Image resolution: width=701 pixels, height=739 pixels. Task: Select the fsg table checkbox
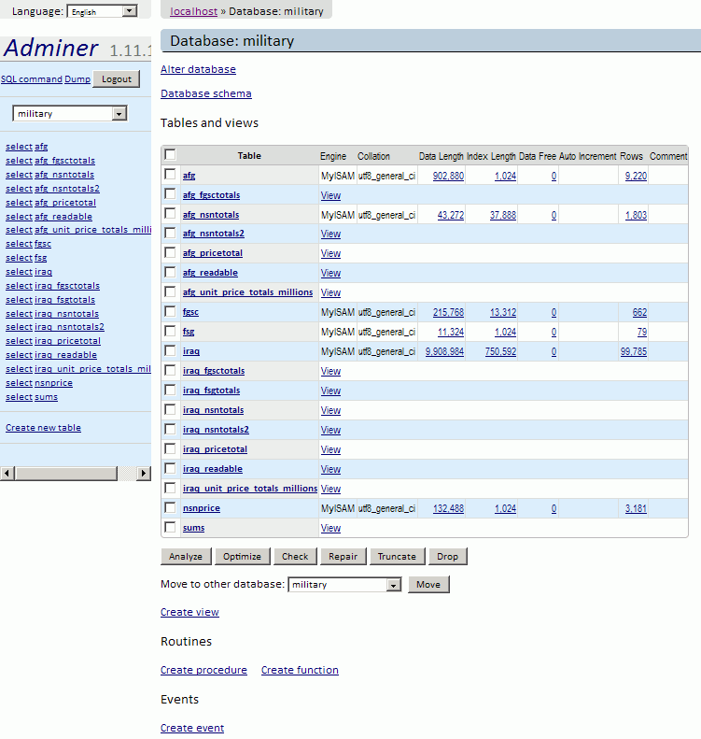pos(170,331)
